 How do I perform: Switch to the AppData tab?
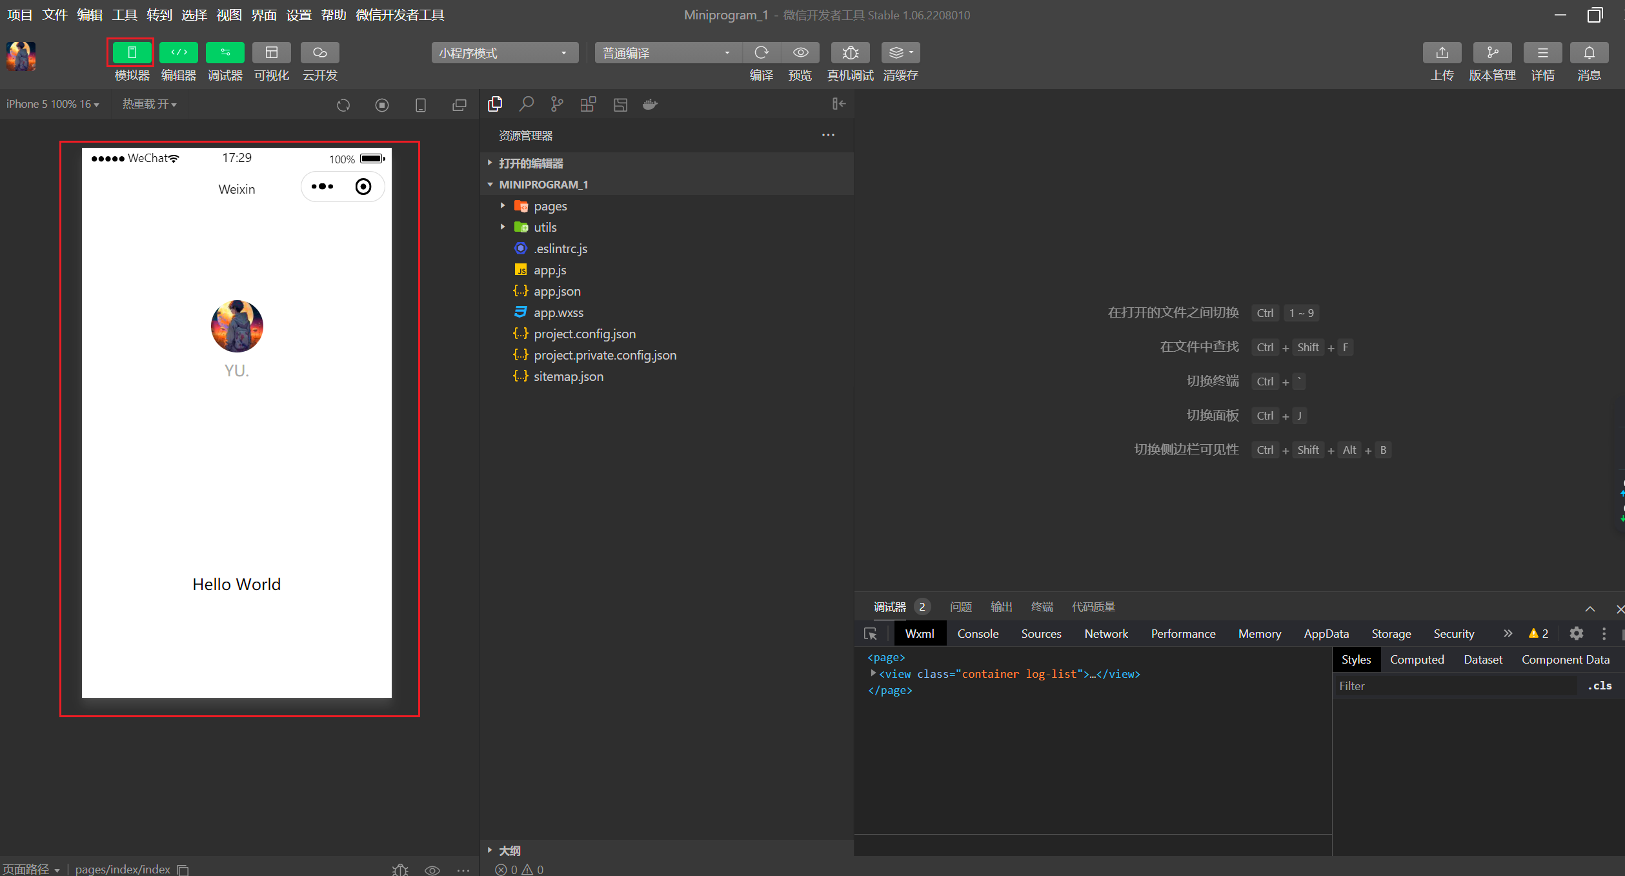tap(1326, 633)
